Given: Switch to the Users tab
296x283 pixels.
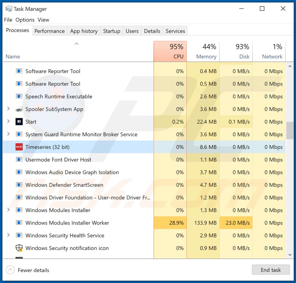Looking at the screenshot, I should [x=132, y=31].
